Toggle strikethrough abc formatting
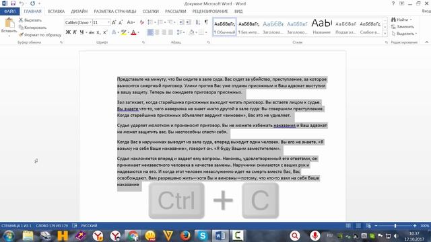This screenshot has width=431, height=242. click(x=92, y=32)
